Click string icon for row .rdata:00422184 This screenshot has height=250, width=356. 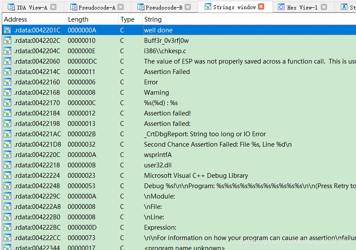(x=7, y=113)
